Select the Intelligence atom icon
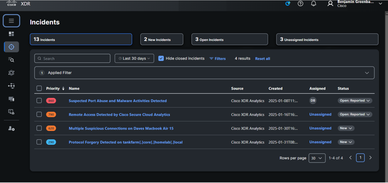 [11, 73]
